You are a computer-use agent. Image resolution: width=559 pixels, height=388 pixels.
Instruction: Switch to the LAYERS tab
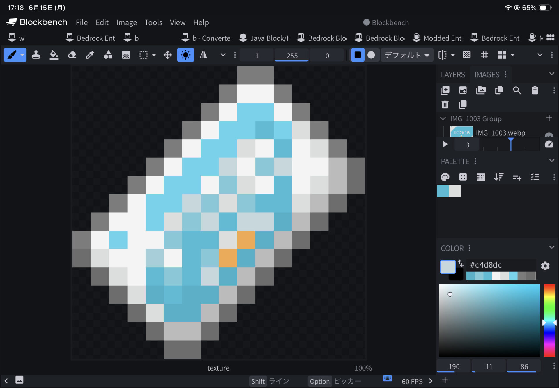click(453, 75)
